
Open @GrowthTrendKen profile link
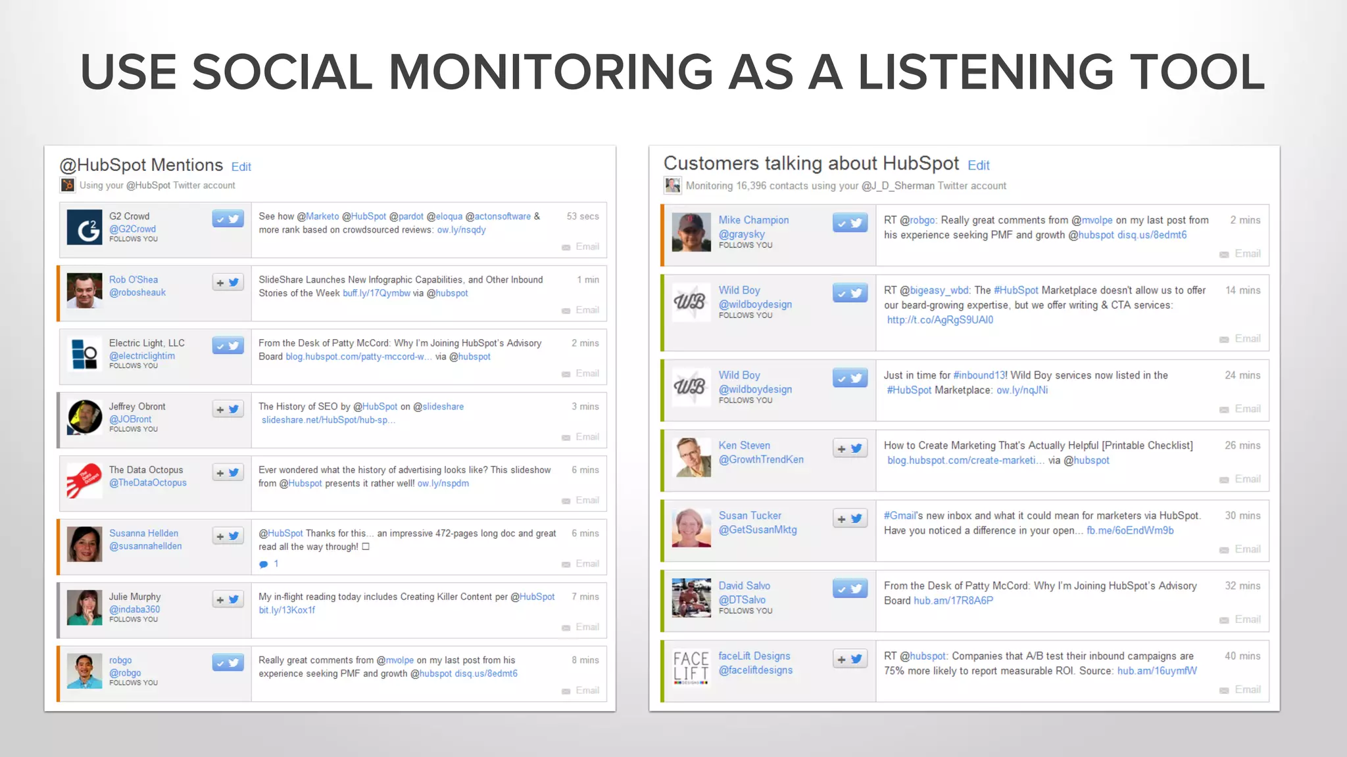pos(761,459)
